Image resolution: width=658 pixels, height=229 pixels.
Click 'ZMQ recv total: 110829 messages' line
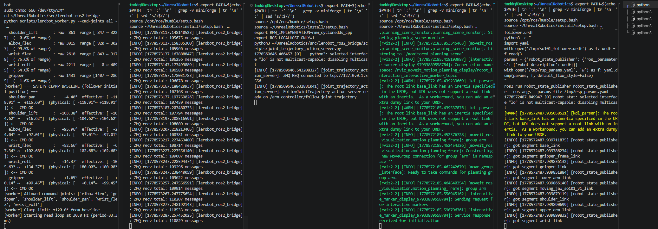(x=168, y=220)
